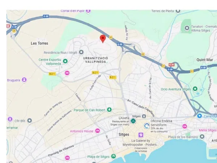Open the Melià Sitges hotel label

[208, 130]
